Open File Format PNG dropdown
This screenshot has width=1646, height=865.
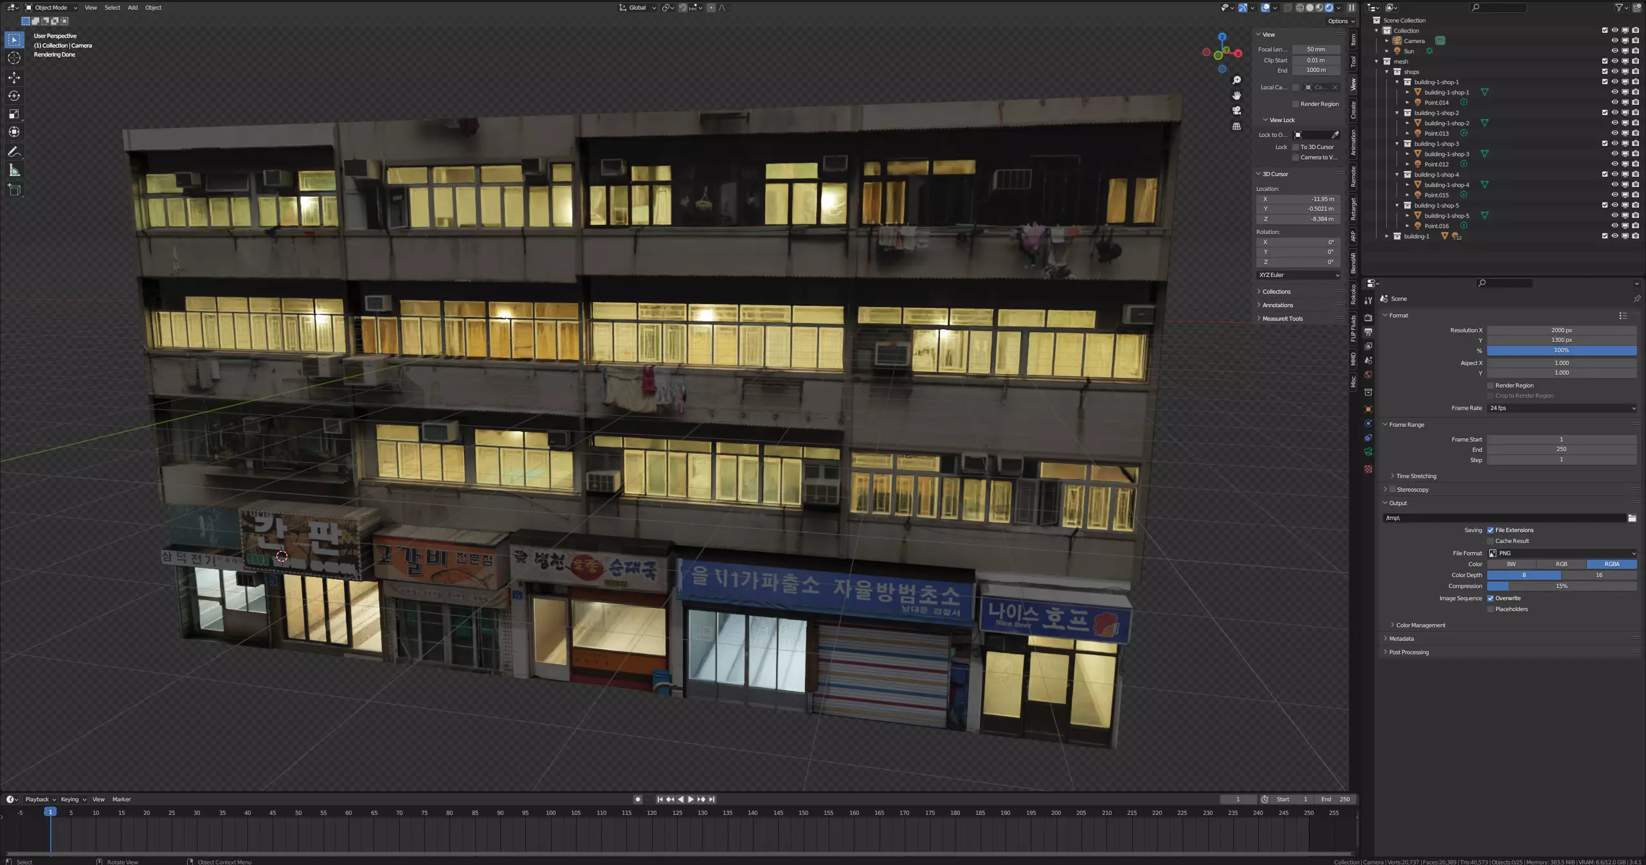pos(1562,553)
